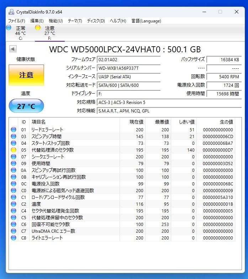248x279 pixels.
Task: Click worst value 253 in row C6
Action: point(165,224)
